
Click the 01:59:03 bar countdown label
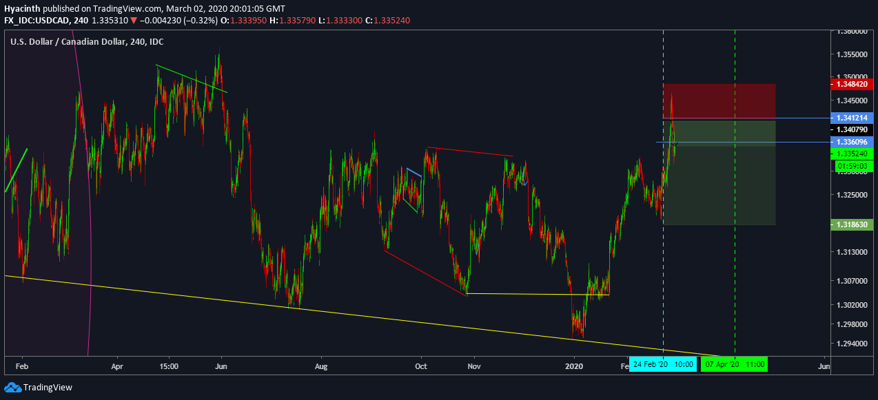853,166
